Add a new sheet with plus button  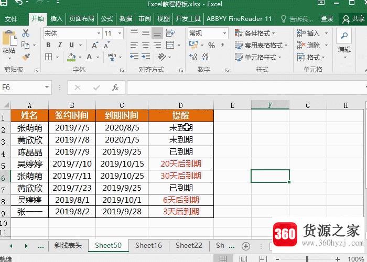246,246
